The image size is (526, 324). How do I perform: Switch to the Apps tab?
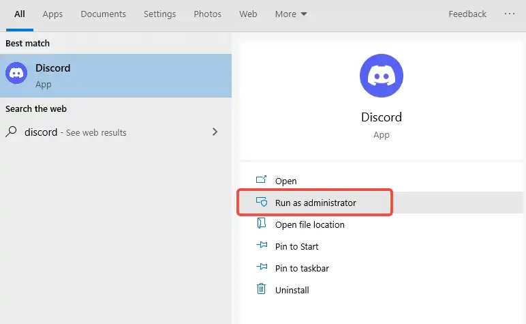52,14
